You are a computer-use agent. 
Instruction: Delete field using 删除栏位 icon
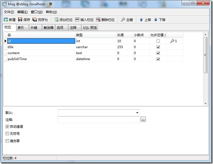click(98, 20)
